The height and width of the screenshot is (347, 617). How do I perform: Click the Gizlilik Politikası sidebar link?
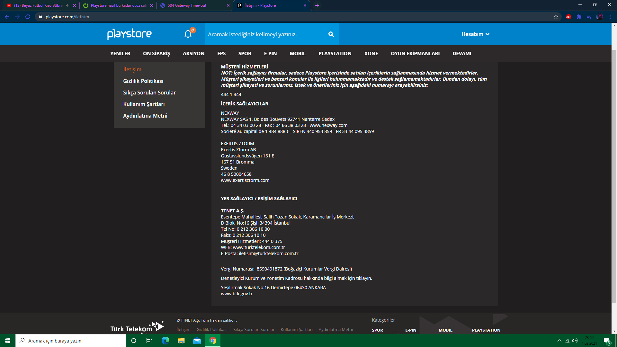pos(143,81)
